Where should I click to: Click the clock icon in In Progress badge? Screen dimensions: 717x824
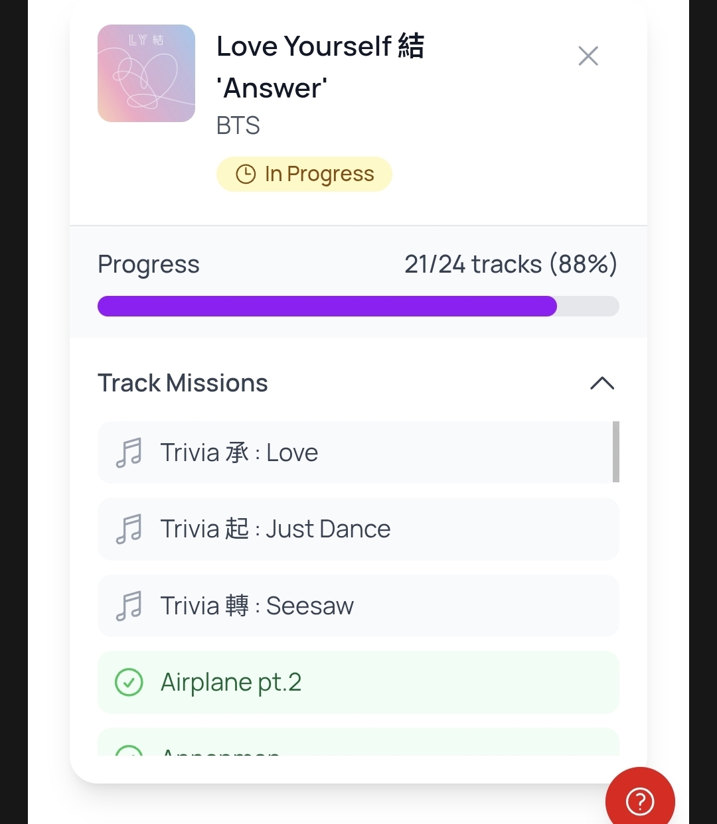(246, 174)
